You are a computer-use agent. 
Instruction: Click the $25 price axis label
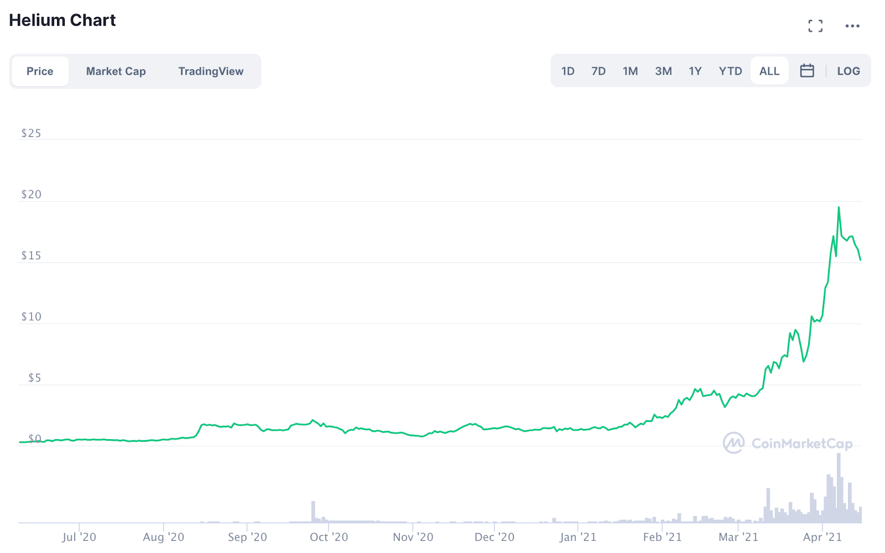pyautogui.click(x=31, y=133)
